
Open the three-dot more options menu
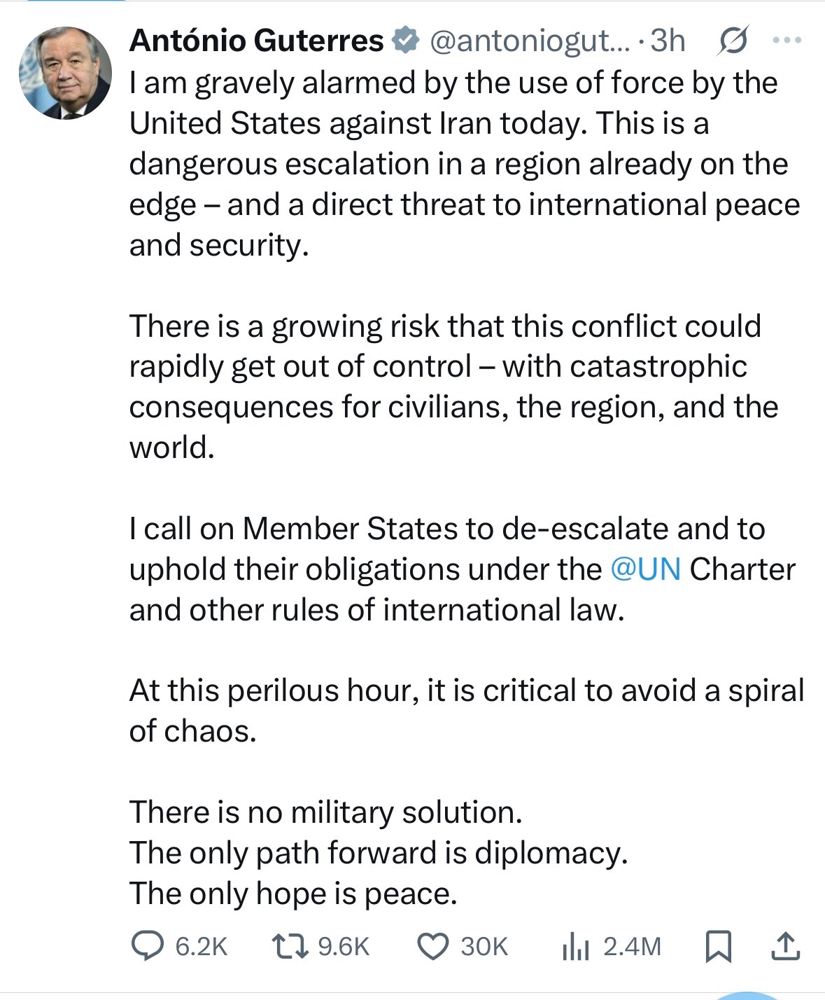(x=787, y=41)
